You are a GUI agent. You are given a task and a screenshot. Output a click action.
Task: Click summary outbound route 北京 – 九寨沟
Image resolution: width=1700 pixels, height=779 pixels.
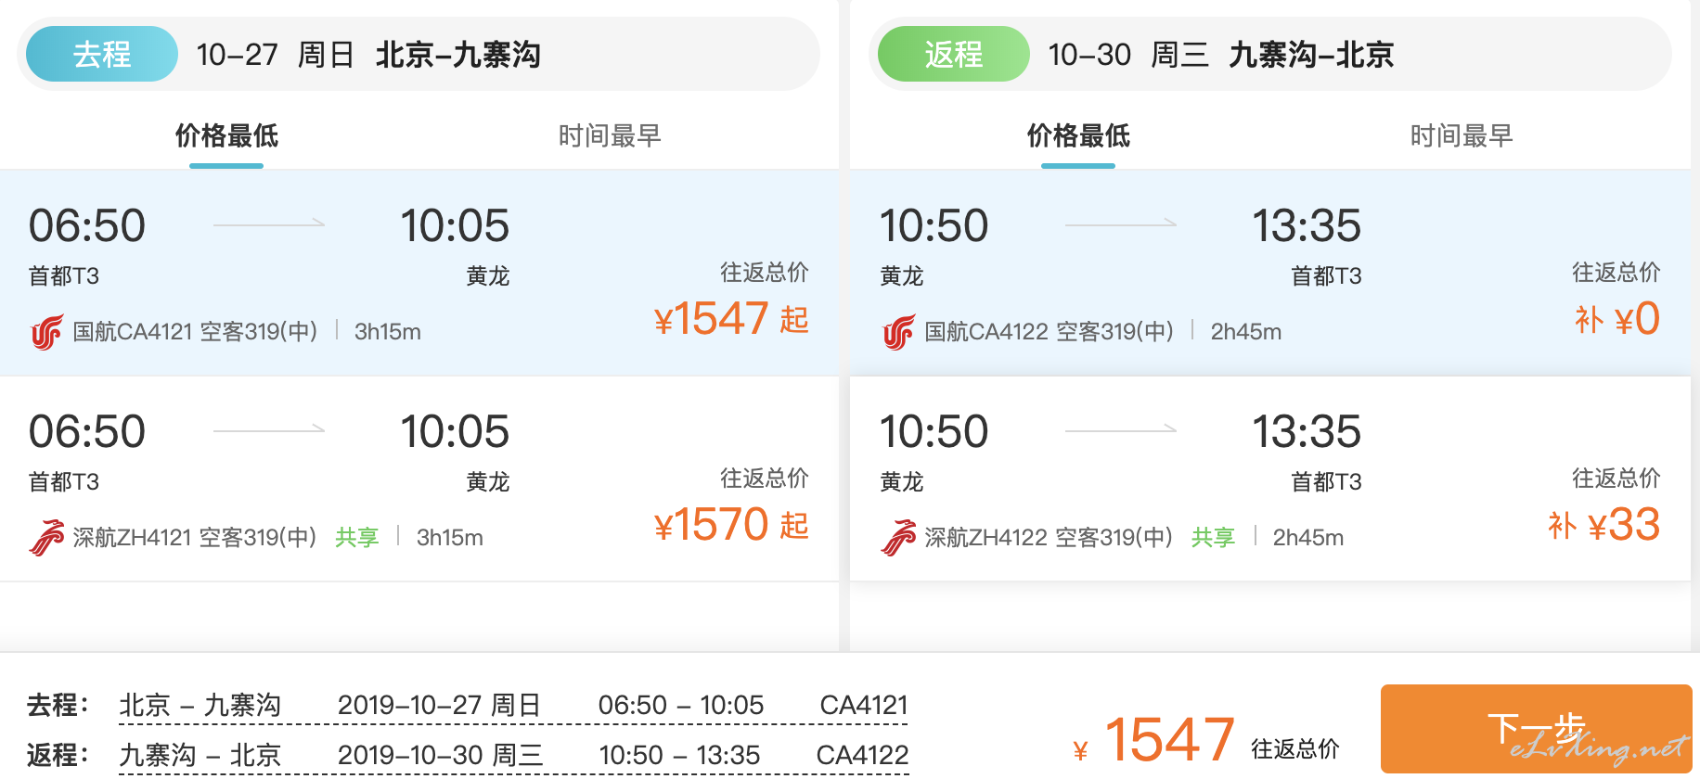tap(200, 705)
